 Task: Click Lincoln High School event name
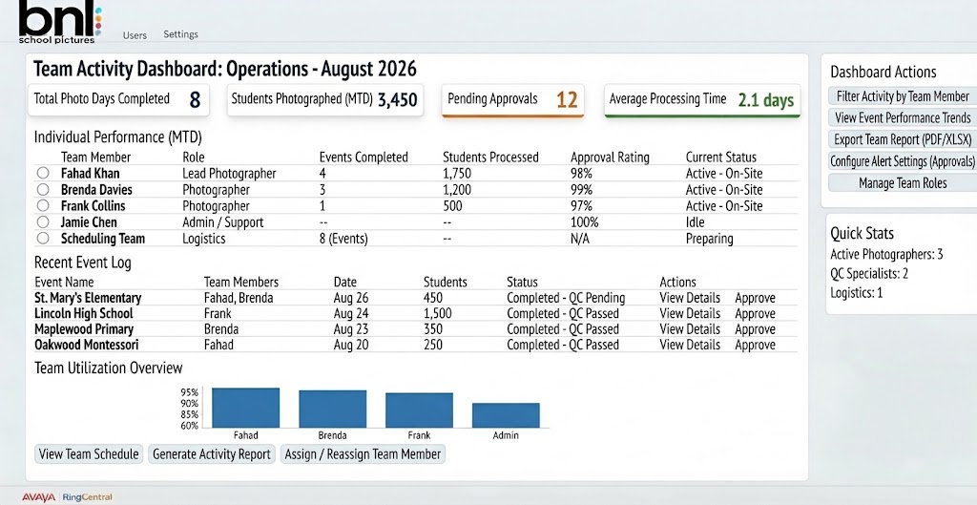point(84,314)
